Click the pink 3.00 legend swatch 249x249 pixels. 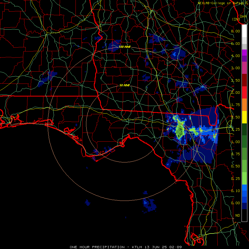[244, 68]
